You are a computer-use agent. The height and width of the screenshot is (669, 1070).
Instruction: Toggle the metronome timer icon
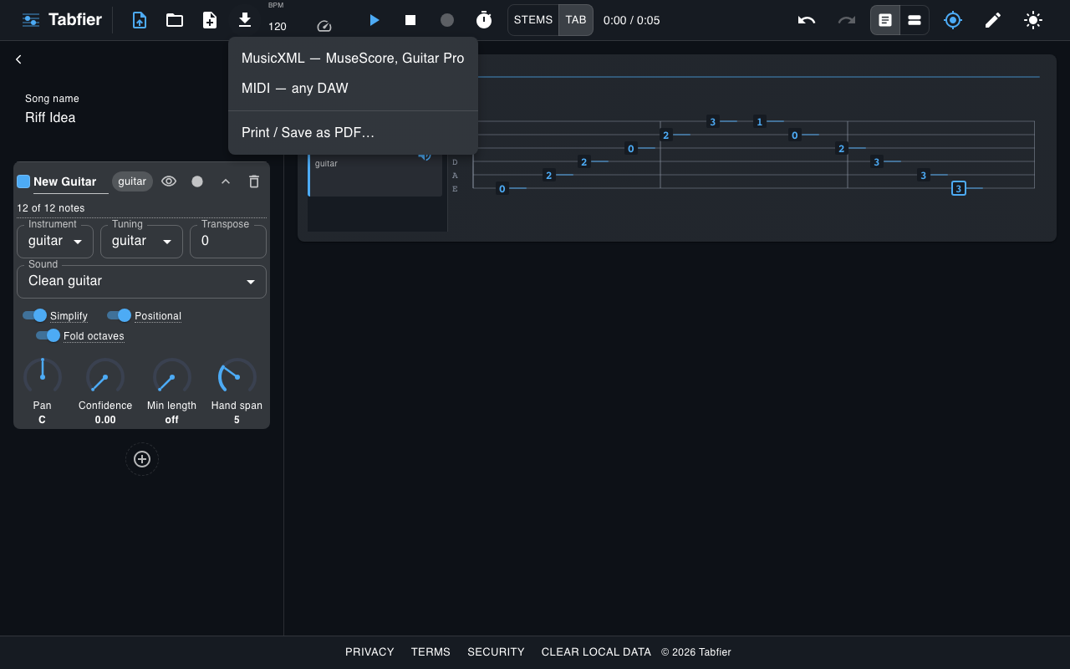(484, 20)
